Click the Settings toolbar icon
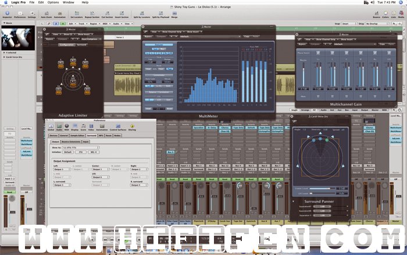The width and height of the screenshot is (407, 255). pyautogui.click(x=32, y=13)
